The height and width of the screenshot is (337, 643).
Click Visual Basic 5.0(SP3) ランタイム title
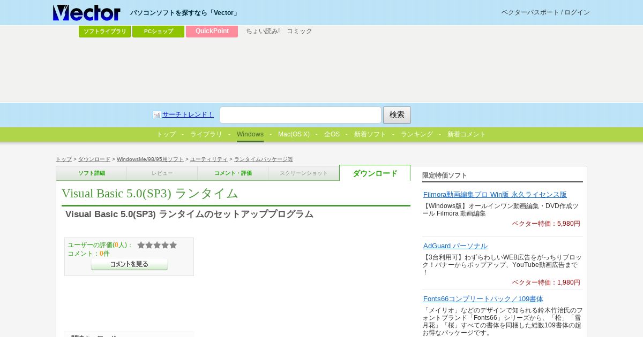click(150, 193)
